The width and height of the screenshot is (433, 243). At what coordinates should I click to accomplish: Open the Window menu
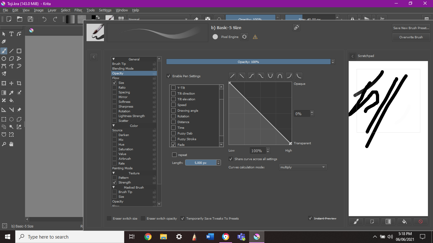click(x=122, y=10)
